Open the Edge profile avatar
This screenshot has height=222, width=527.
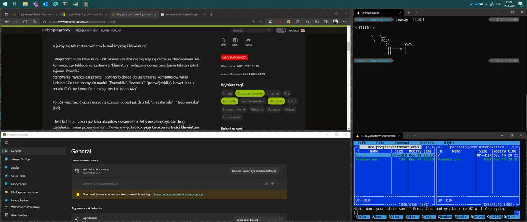tap(335, 21)
